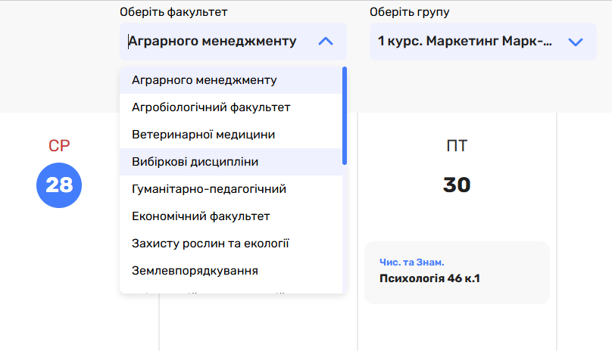Click the СР weekday label
Image resolution: width=612 pixels, height=351 pixels.
pyautogui.click(x=59, y=147)
